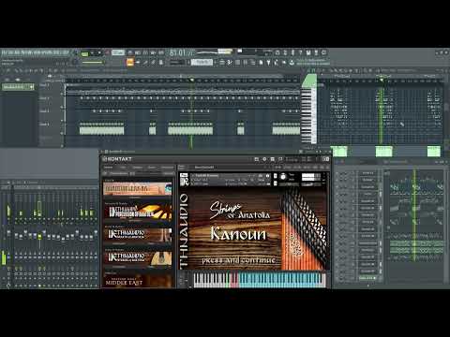Click the piano roll's vertical piano keyboard
The width and height of the screenshot is (450, 337).
(x=308, y=115)
